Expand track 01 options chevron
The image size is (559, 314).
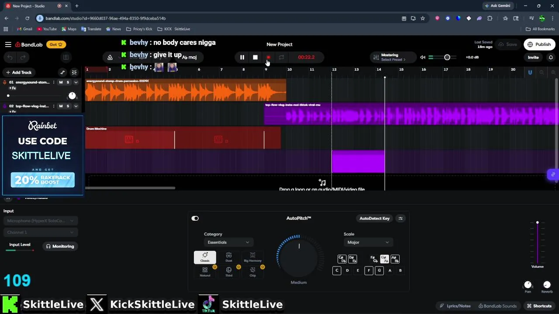[x=76, y=82]
